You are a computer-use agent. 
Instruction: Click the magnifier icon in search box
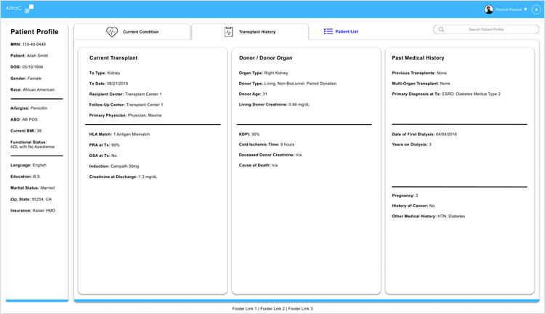[x=441, y=30]
